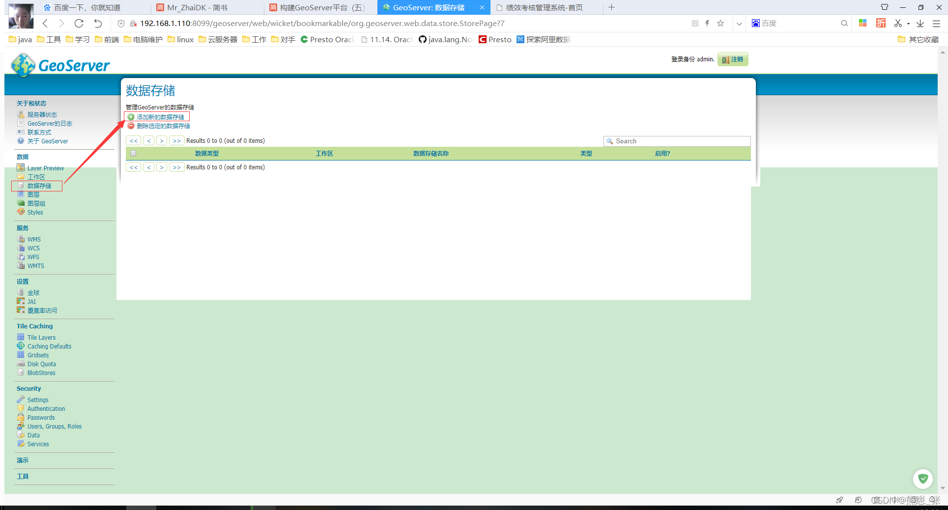
Task: Toggle the select-all checkbox in table header
Action: click(133, 153)
